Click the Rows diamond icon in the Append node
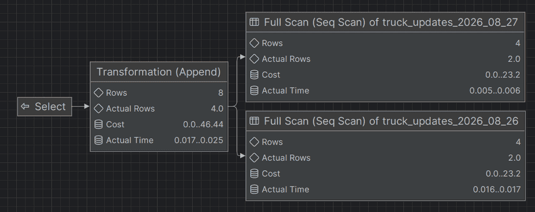This screenshot has width=535, height=212. (x=98, y=93)
